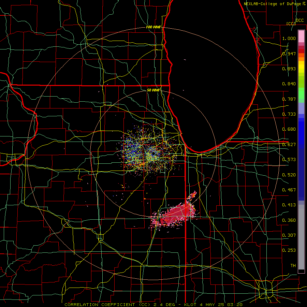
Task: Select the 0.467 scale value
Action: 289,190
